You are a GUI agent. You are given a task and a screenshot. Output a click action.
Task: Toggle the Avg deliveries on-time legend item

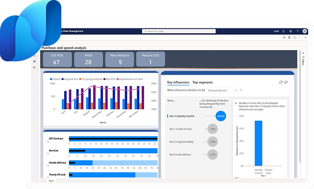point(130,79)
